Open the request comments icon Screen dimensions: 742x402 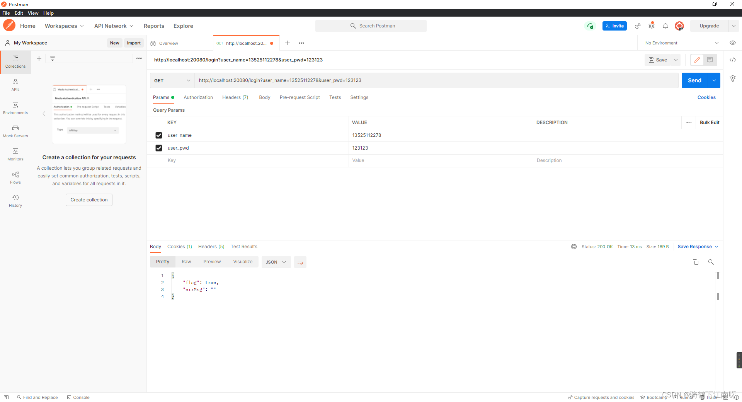710,60
